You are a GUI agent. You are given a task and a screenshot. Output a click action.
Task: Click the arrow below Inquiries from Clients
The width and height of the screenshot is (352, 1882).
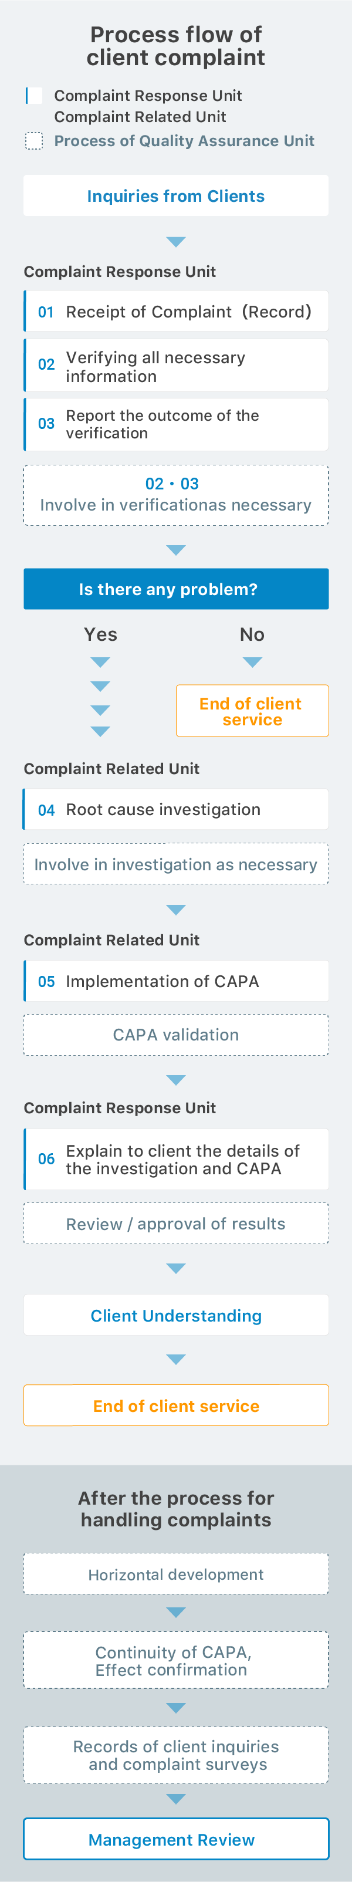pyautogui.click(x=176, y=242)
